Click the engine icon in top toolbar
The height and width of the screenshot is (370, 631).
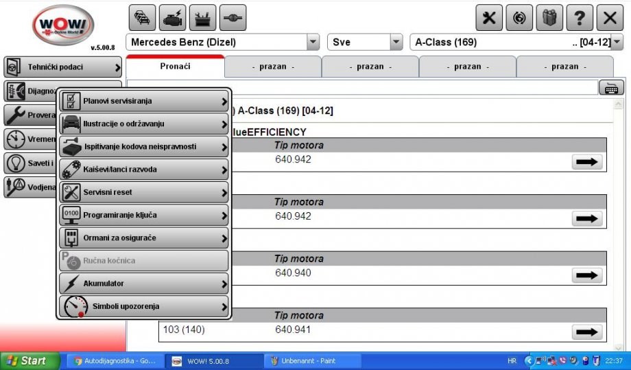172,17
